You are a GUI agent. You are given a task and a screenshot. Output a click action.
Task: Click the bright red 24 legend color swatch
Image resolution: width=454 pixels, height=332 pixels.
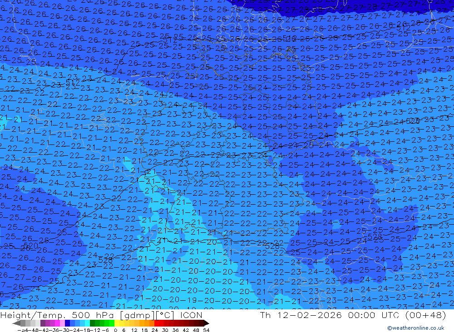point(157,323)
